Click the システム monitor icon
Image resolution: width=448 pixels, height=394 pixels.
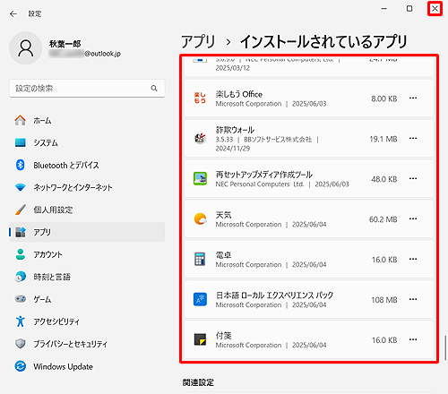pyautogui.click(x=21, y=142)
